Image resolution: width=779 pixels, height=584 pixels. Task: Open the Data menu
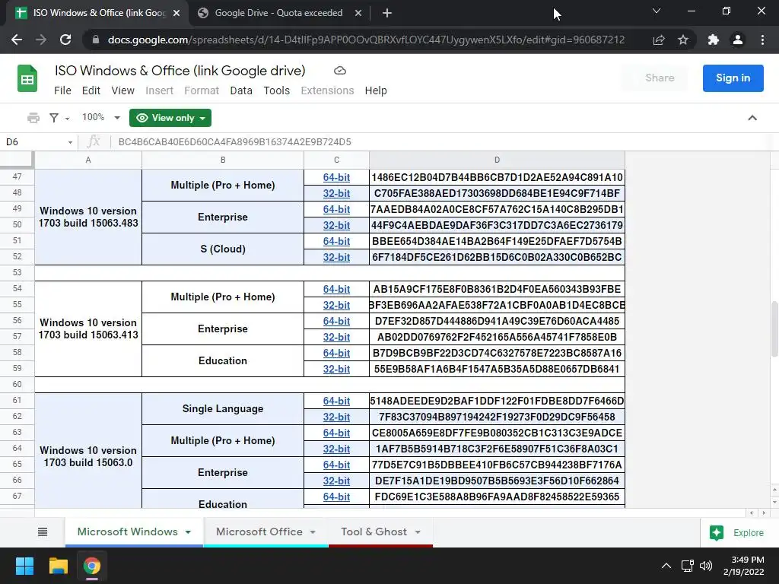click(x=241, y=90)
